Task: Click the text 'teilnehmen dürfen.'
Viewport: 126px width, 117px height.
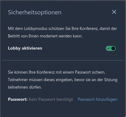Action: pos(25,87)
